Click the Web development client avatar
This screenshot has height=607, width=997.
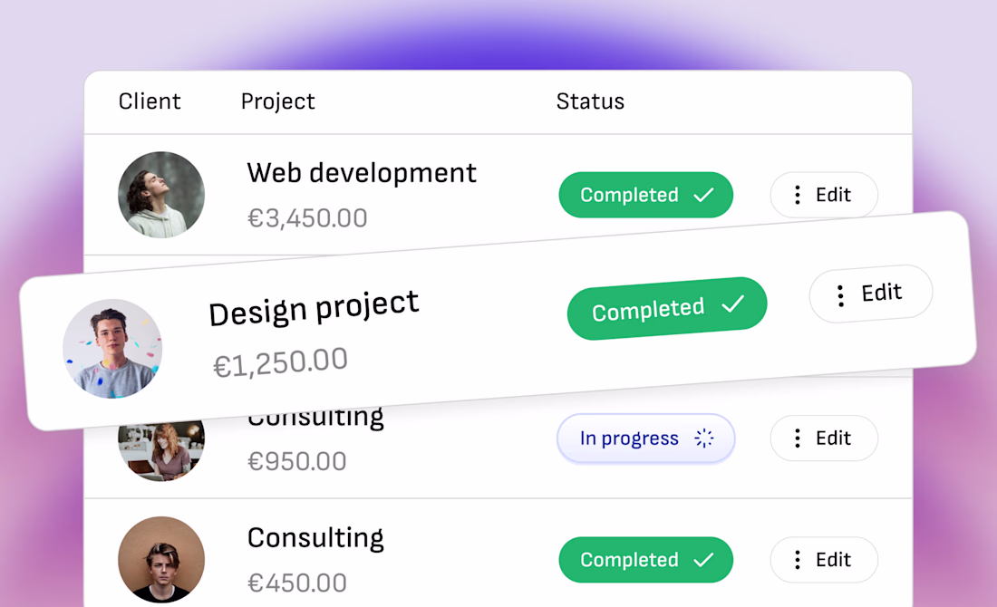point(161,195)
